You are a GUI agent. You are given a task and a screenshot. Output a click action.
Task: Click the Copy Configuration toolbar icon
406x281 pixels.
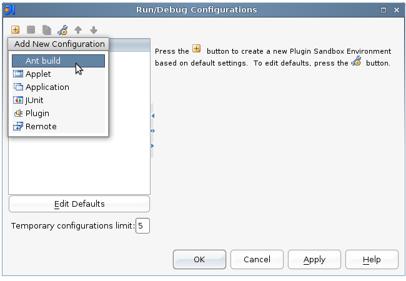tap(47, 29)
